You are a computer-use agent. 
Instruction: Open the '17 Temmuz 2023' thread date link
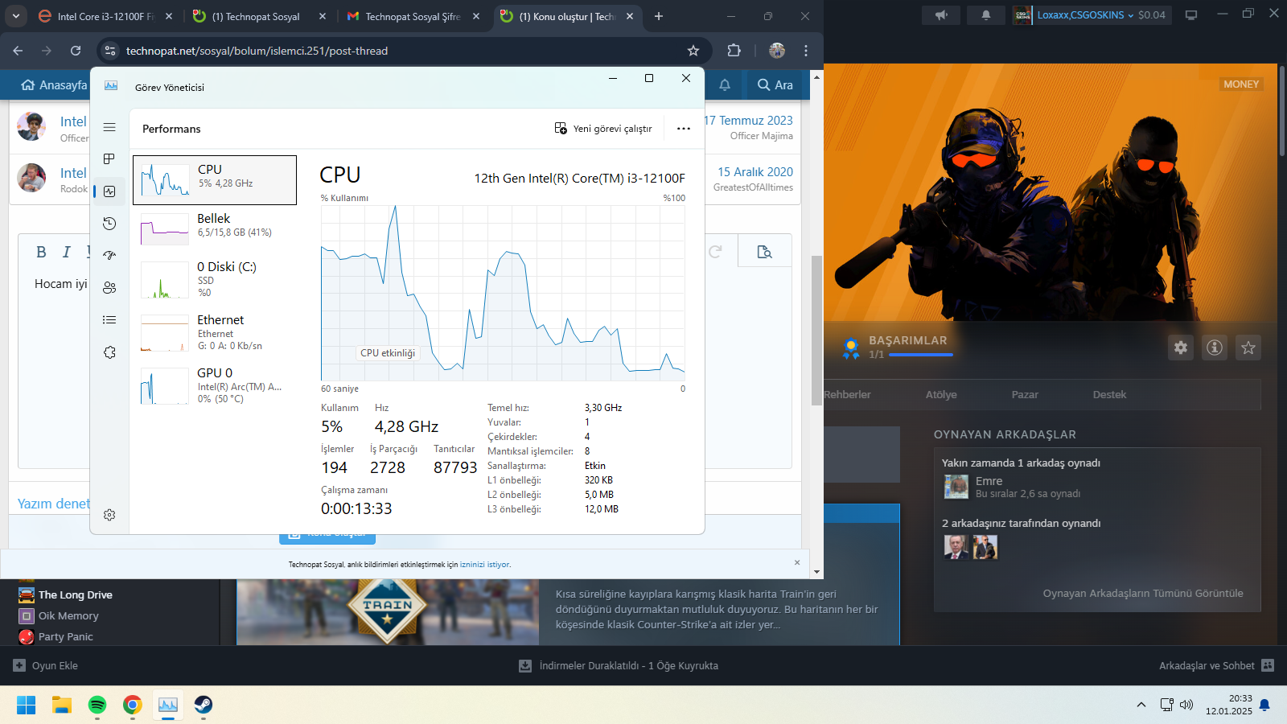748,121
